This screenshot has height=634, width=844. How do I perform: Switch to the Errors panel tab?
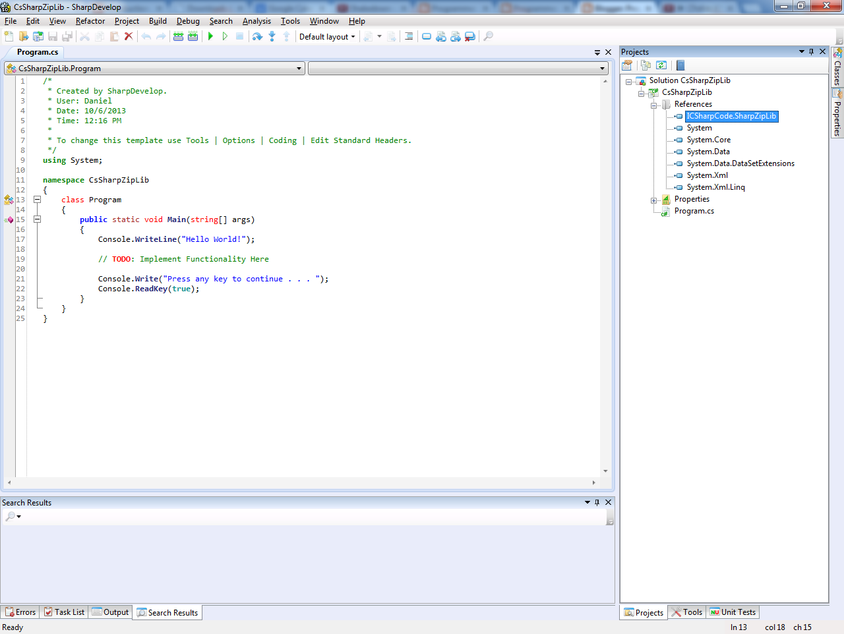(20, 612)
